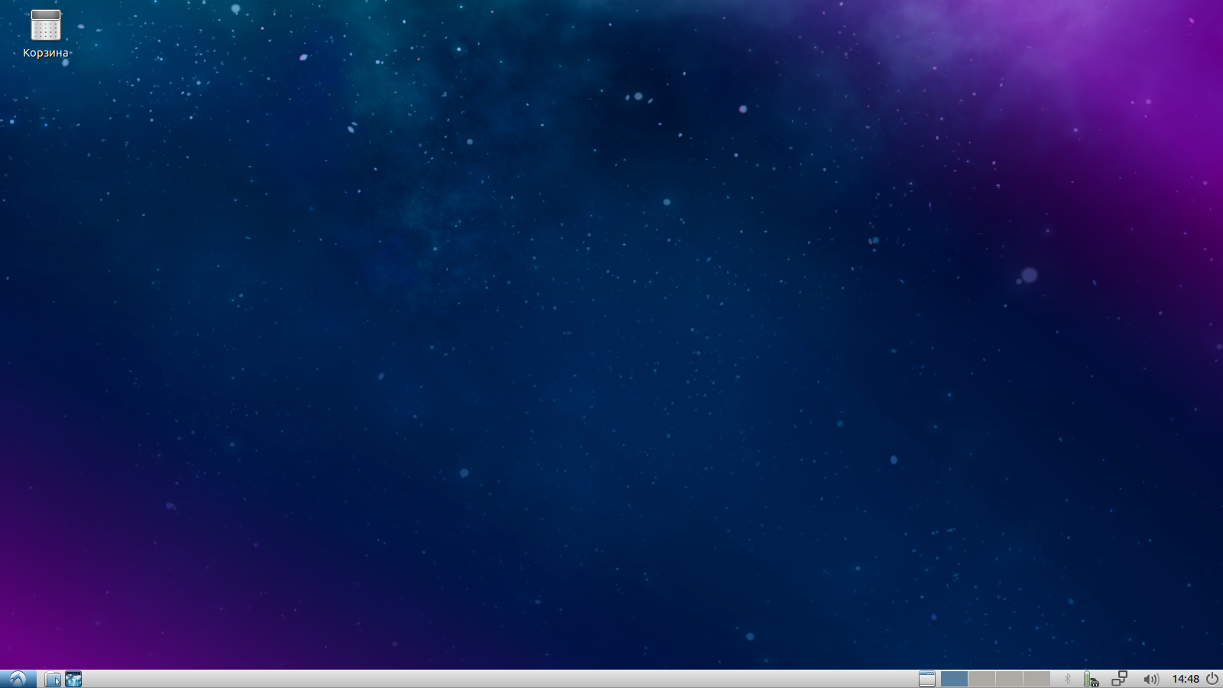Click the power logout button
1223x688 pixels.
[1212, 679]
